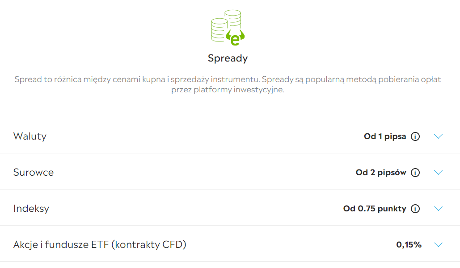The image size is (460, 268).
Task: Select the Waluty row label
Action: [x=30, y=136]
